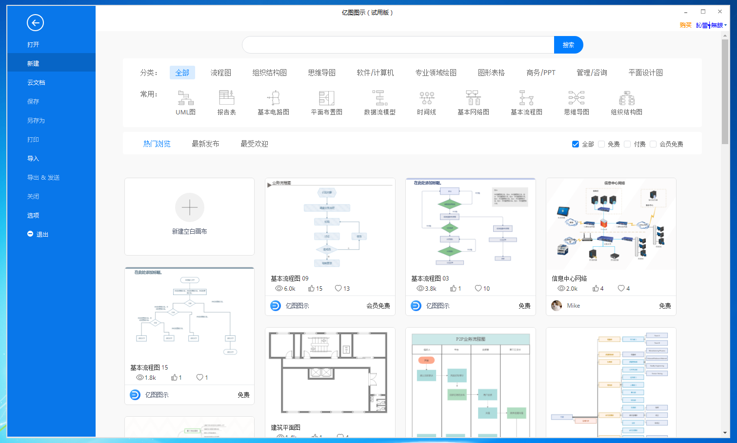Viewport: 737px width, 443px height.
Task: Open 导出 & 发送 in sidebar
Action: (x=51, y=177)
